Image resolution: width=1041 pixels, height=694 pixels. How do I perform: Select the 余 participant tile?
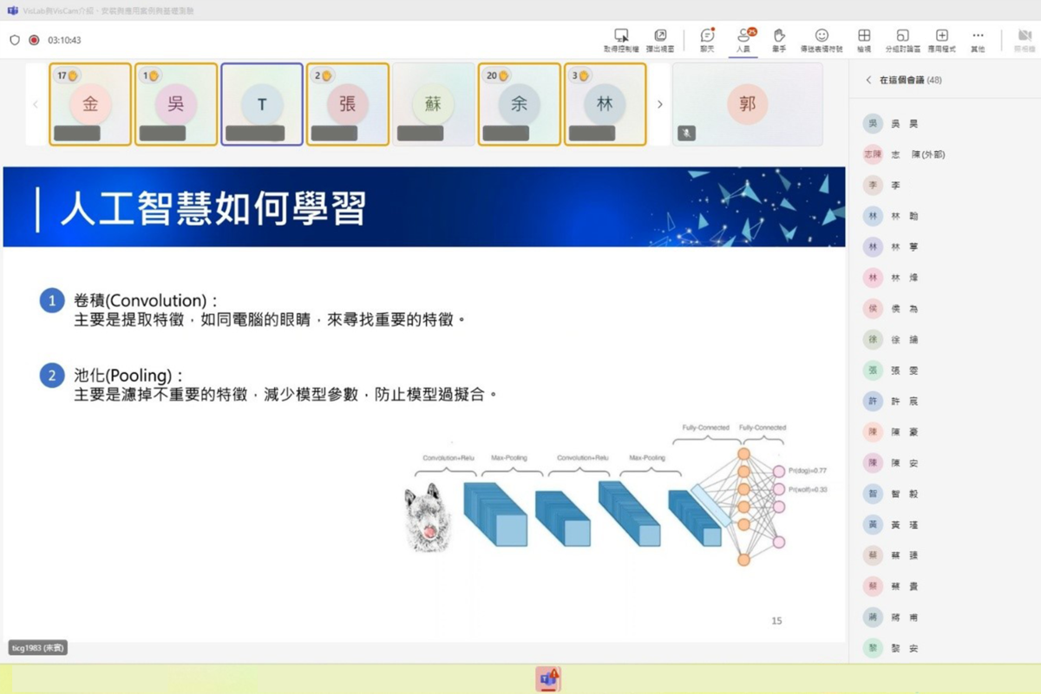tap(519, 104)
